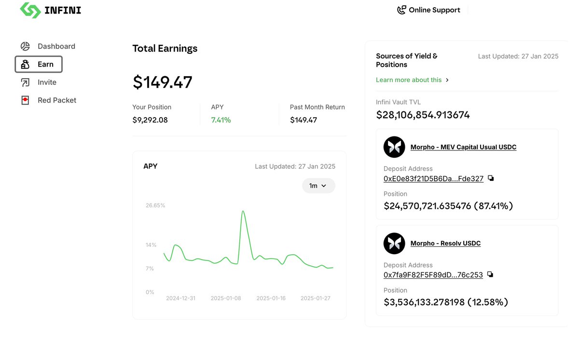Click the 2024-12-31 chart axis label
This screenshot has width=579, height=339.
pos(181,298)
